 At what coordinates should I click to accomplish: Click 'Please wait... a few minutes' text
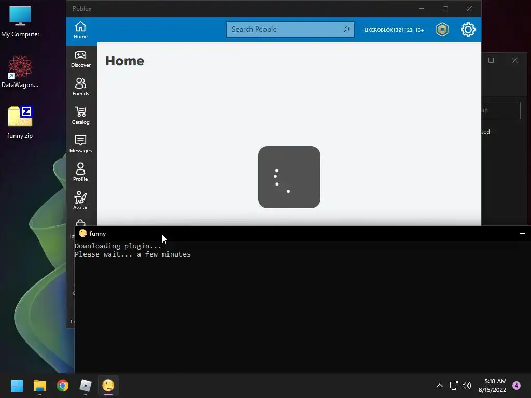[x=132, y=254]
